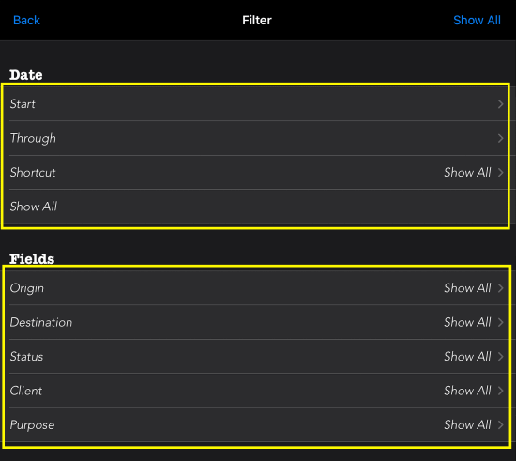Choose the Purpose filter field

point(255,424)
